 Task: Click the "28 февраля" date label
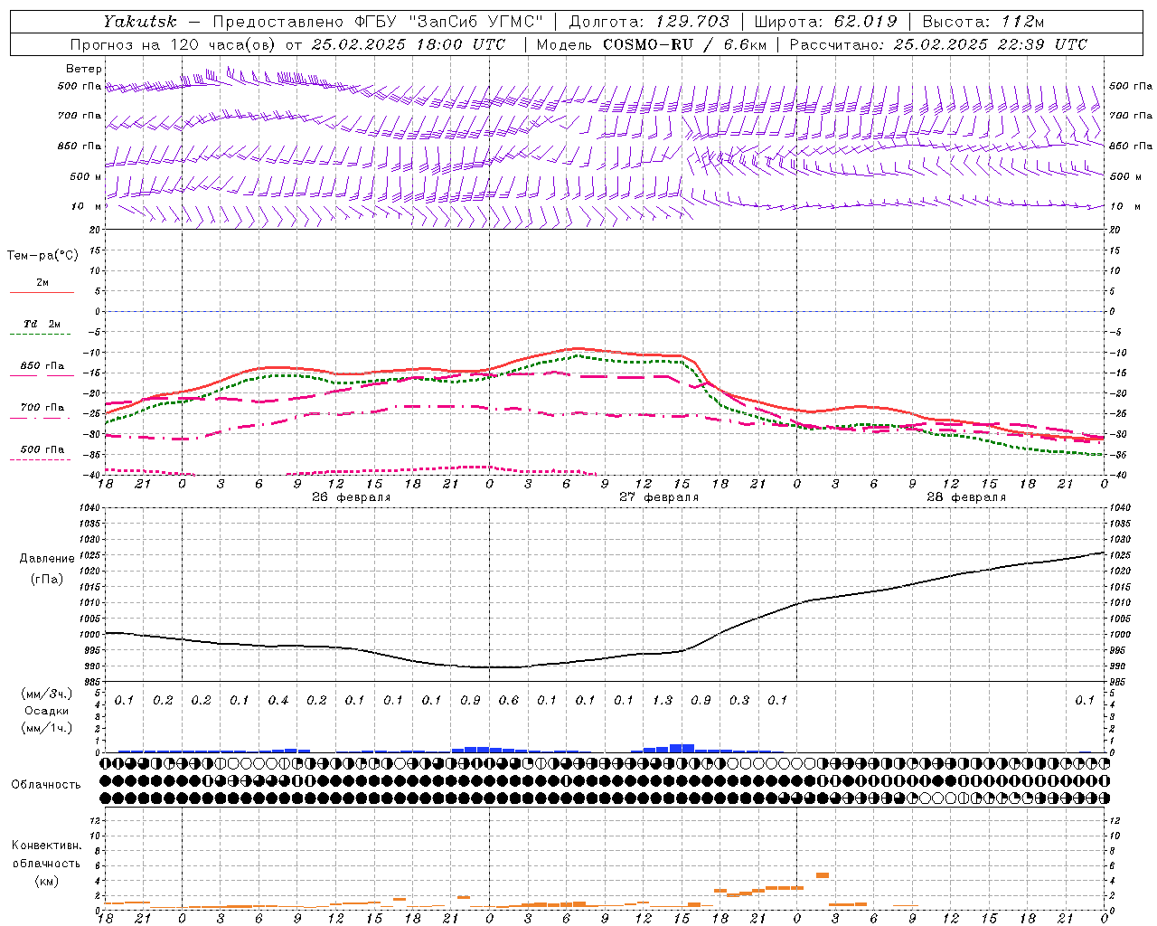click(x=966, y=497)
